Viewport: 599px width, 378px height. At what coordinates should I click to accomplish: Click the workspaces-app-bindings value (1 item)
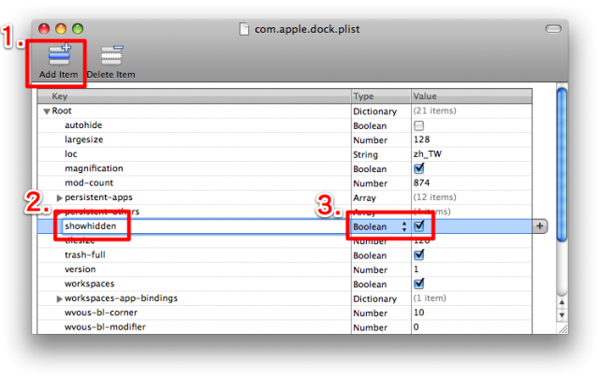[430, 298]
